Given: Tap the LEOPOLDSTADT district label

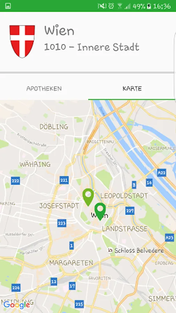Looking at the screenshot, I should click(x=124, y=196).
